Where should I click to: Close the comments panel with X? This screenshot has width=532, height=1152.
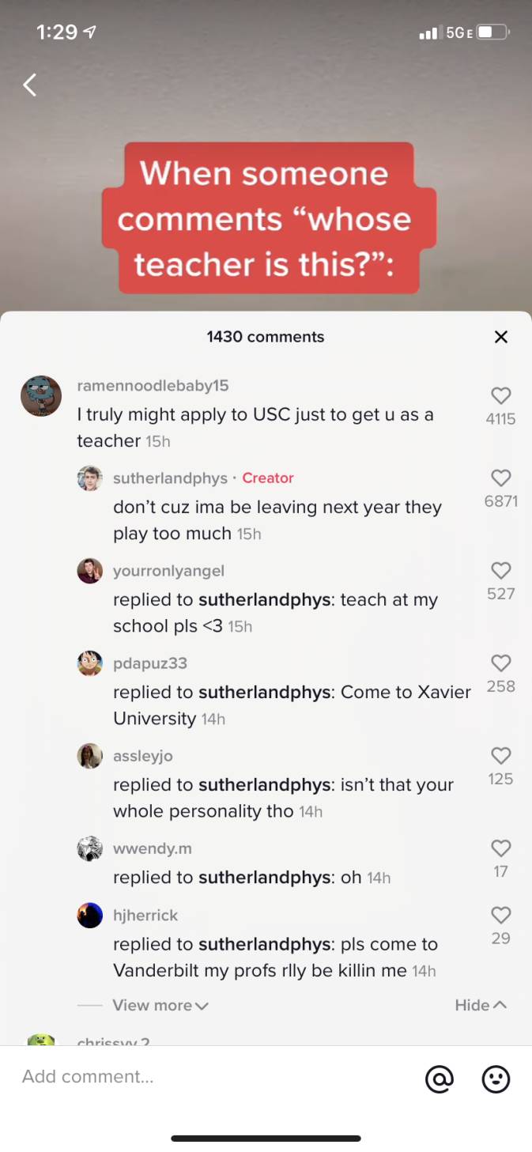500,337
